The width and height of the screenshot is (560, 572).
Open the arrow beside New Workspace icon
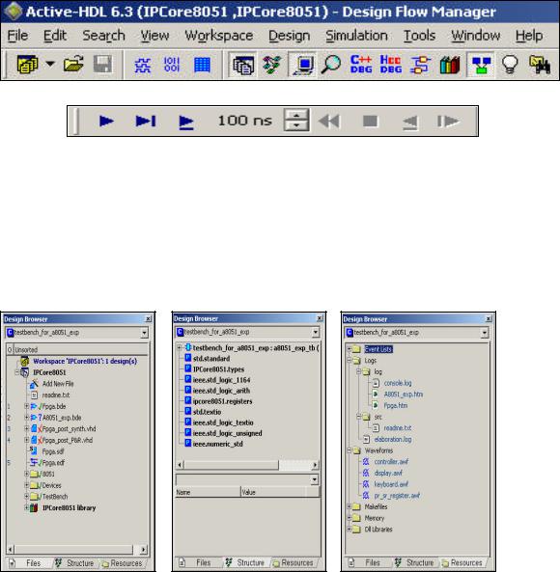pyautogui.click(x=50, y=65)
